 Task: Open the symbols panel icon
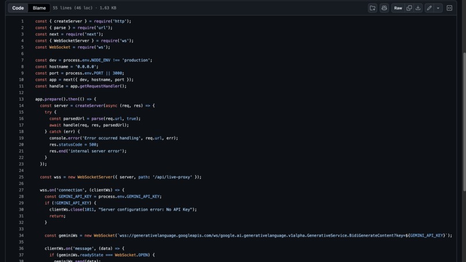click(449, 8)
